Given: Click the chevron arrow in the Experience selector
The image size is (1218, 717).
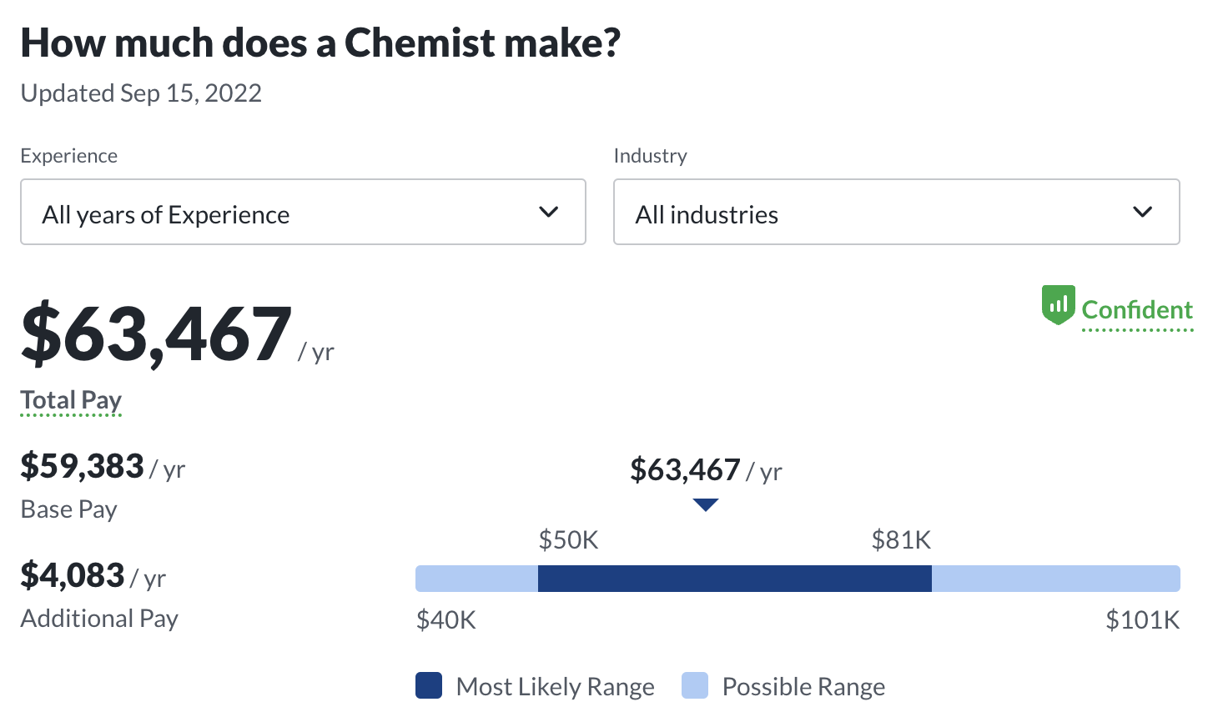Looking at the screenshot, I should (x=548, y=213).
